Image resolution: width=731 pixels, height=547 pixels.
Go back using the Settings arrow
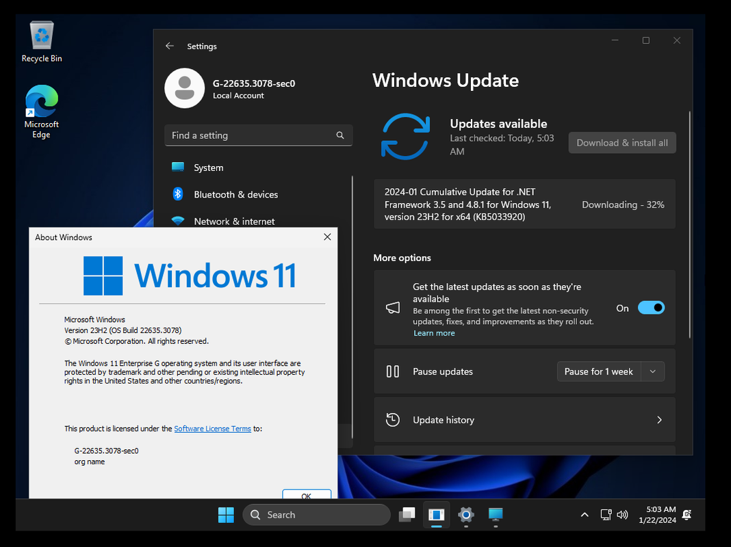pyautogui.click(x=170, y=46)
